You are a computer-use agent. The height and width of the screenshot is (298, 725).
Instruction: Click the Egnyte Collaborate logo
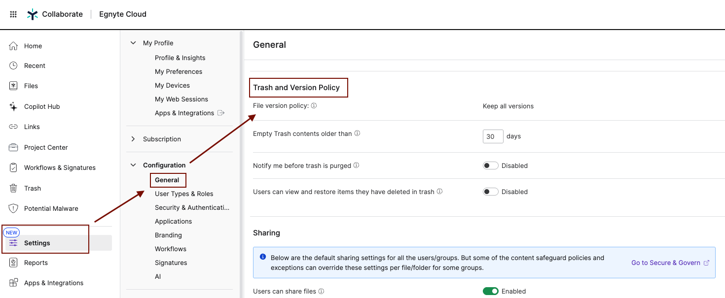(54, 14)
